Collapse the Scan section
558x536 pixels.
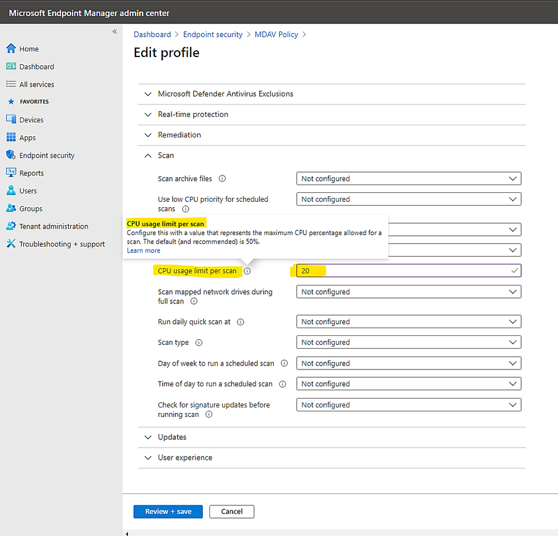(148, 155)
